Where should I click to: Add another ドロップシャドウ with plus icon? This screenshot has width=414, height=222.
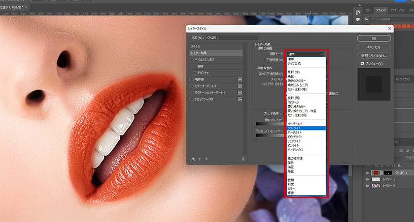[x=240, y=100]
